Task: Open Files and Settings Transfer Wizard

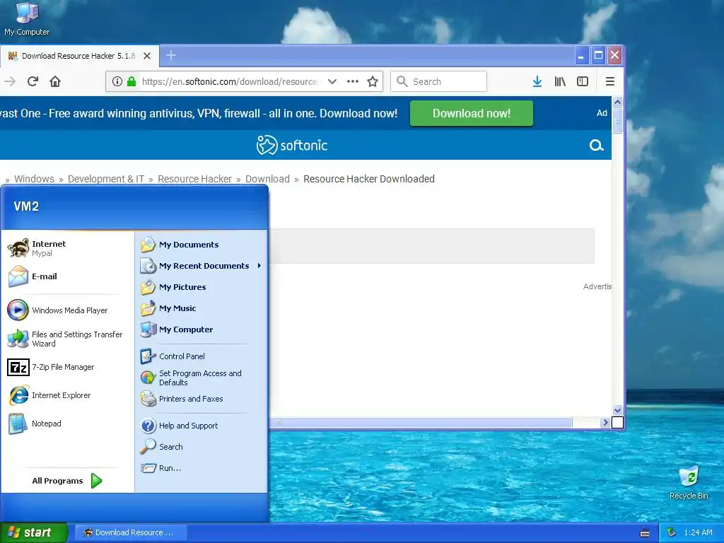Action: 67,339
